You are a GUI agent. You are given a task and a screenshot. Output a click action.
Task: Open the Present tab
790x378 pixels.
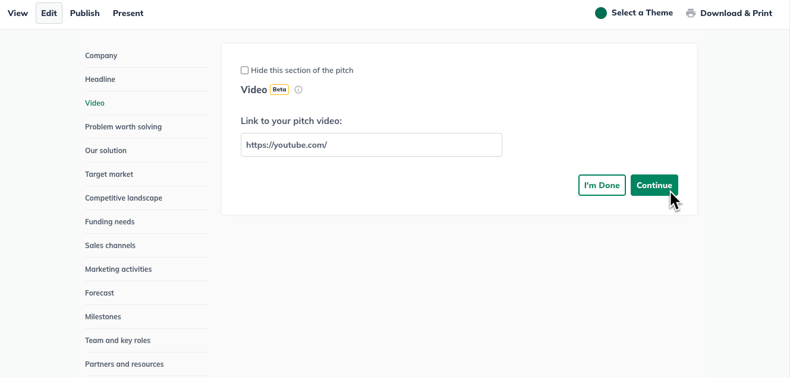pos(128,13)
